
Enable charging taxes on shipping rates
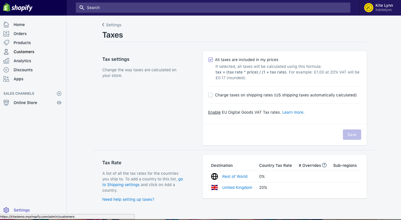point(211,95)
